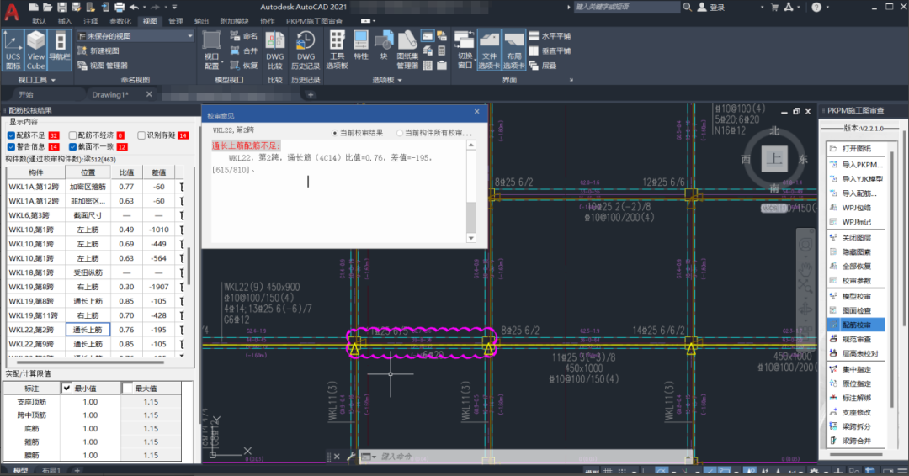Expand the 选项板 panel dropdown arrow
The width and height of the screenshot is (909, 476).
pyautogui.click(x=400, y=80)
